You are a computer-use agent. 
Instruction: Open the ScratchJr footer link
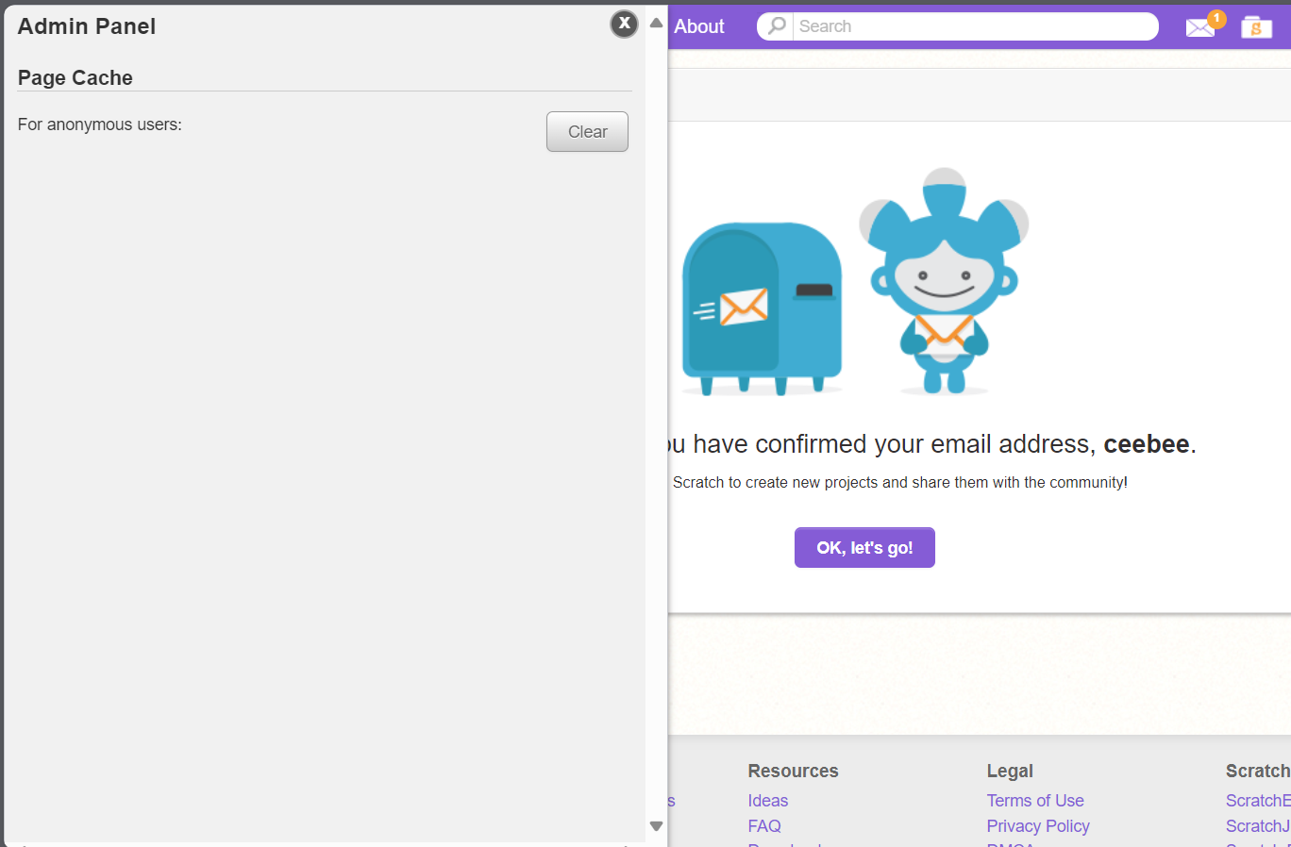click(1257, 826)
